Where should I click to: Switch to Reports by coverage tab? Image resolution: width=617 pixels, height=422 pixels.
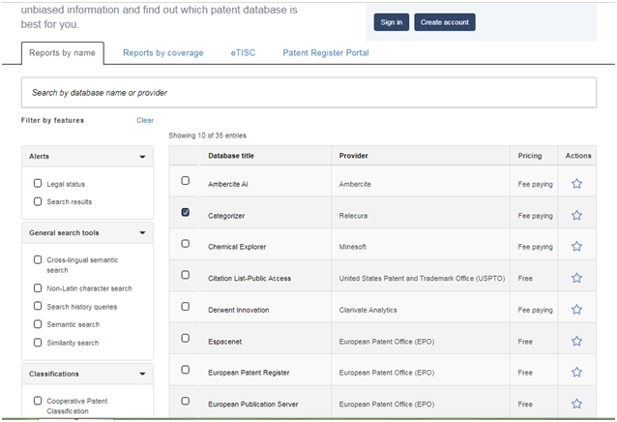click(x=163, y=52)
